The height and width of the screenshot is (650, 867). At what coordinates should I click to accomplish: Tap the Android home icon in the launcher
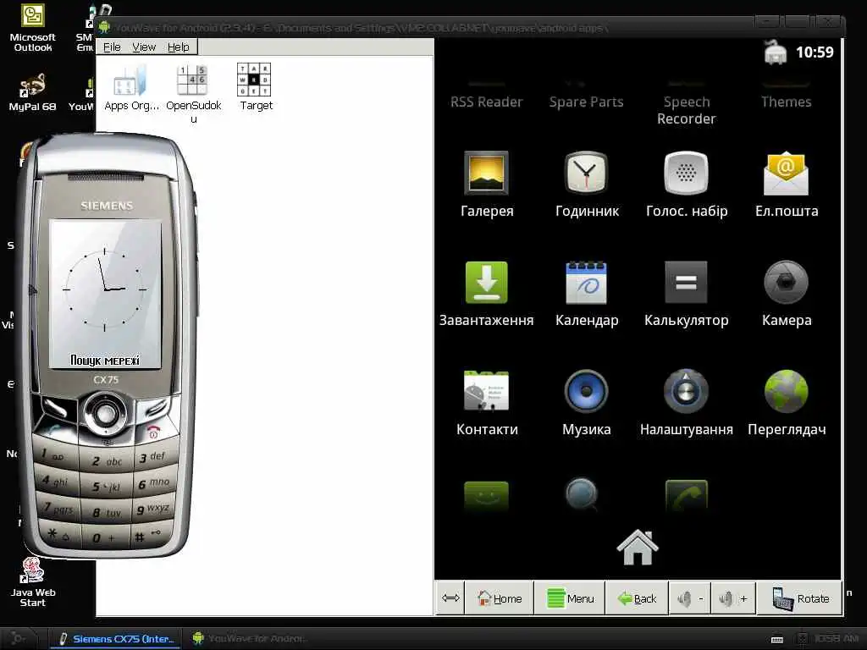point(638,548)
